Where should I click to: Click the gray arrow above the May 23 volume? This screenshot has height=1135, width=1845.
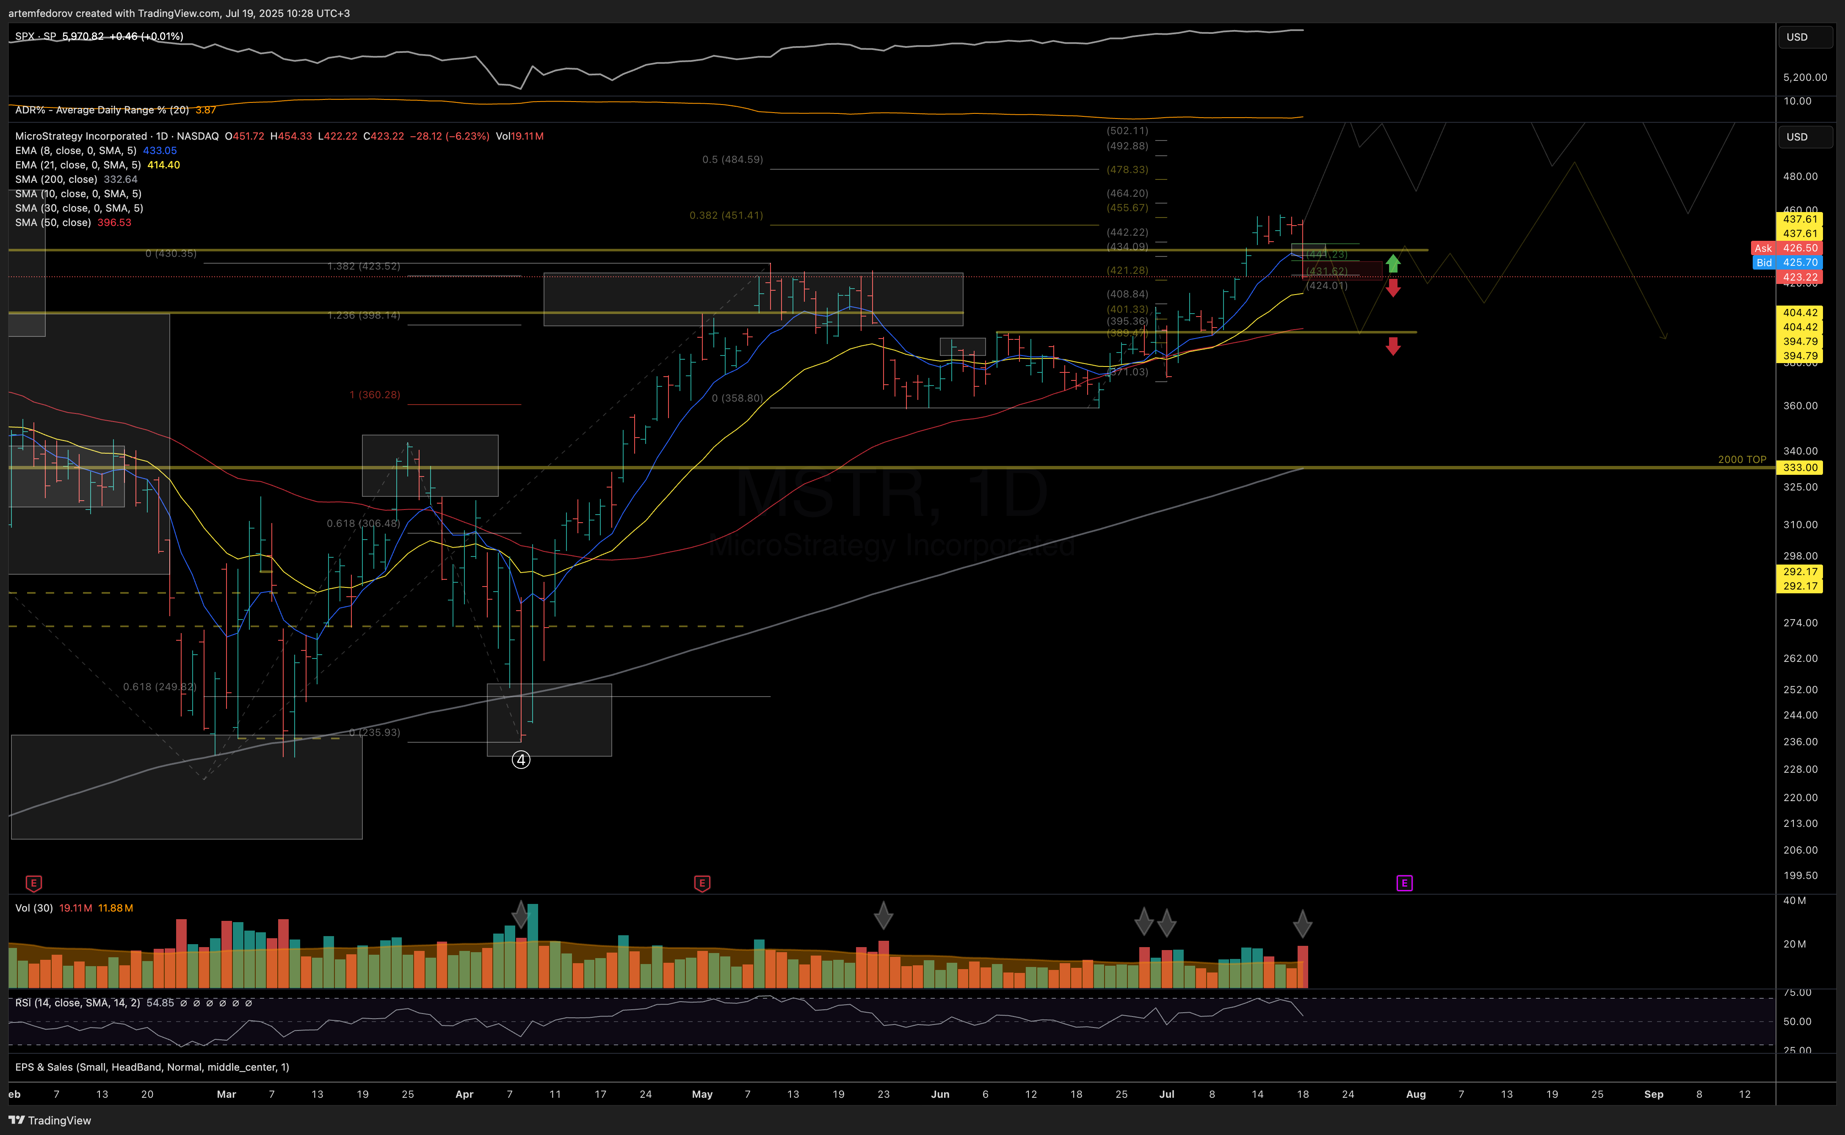(x=883, y=915)
